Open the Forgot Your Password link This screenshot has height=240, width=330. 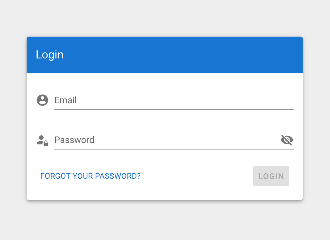click(90, 176)
